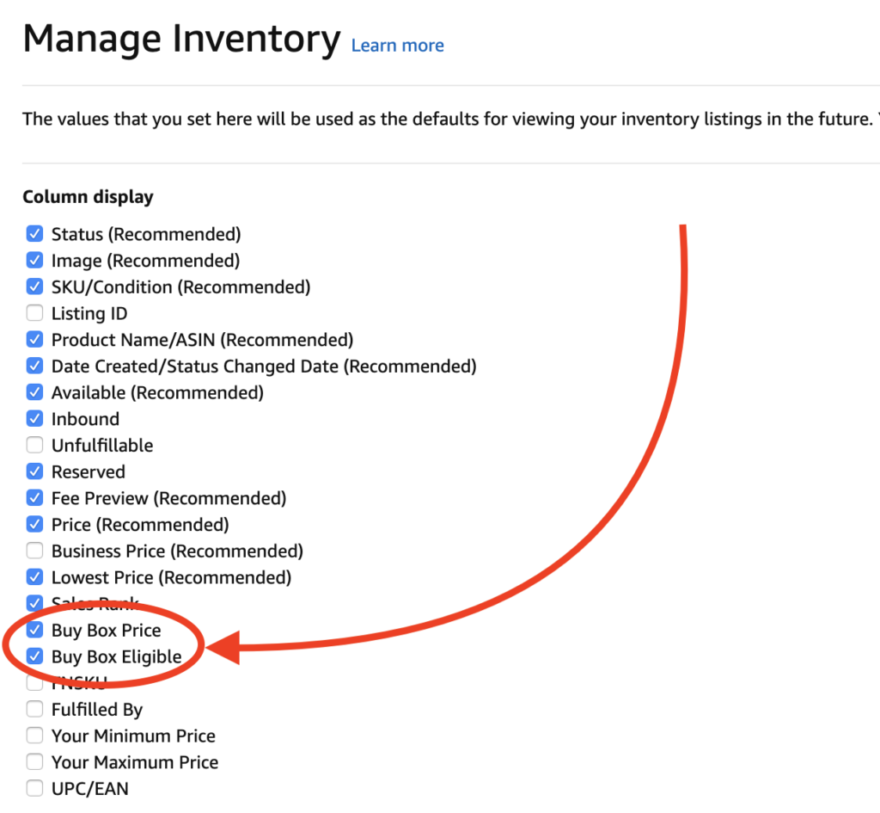Disable Date Created/Status Changed Date column
The height and width of the screenshot is (813, 880).
coord(34,366)
